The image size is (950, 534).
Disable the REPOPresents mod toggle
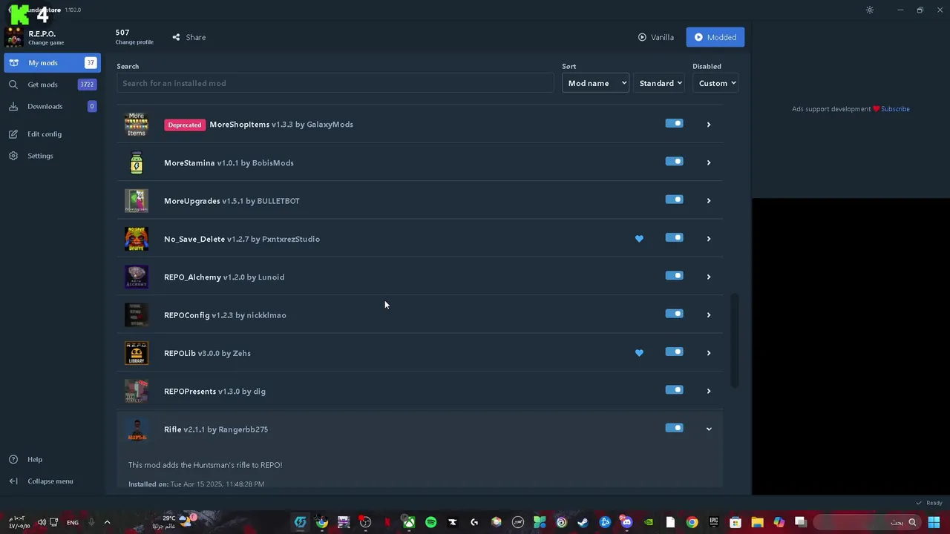pyautogui.click(x=674, y=389)
